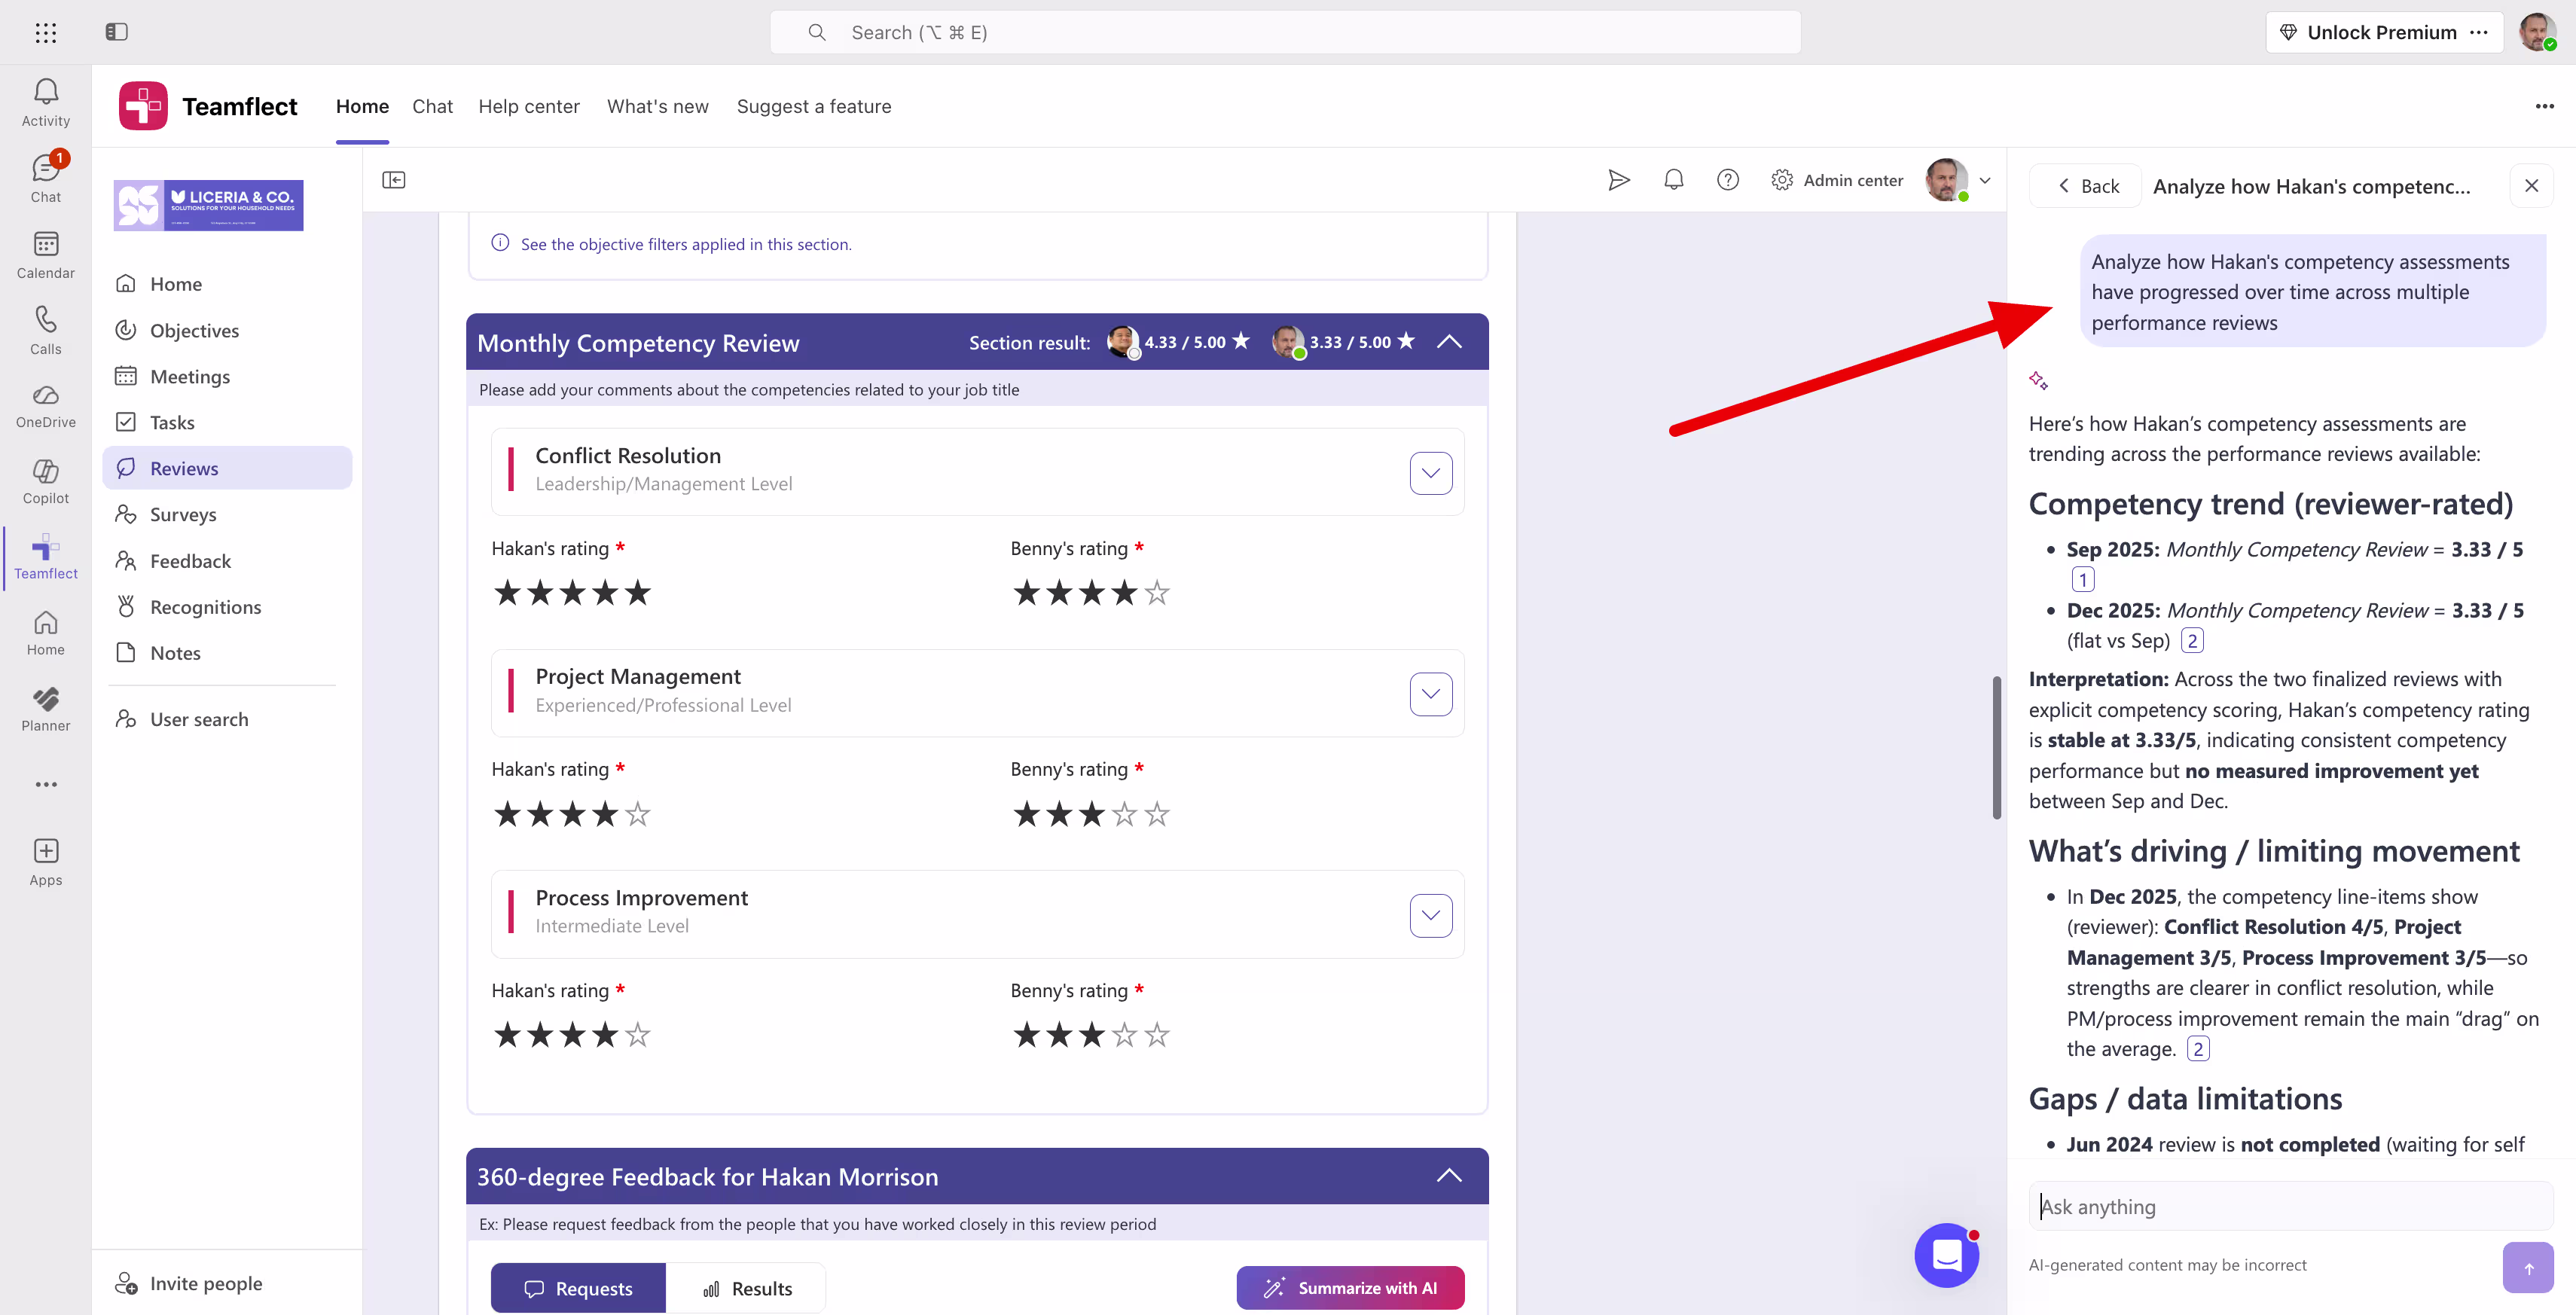Open the Teams Calls app

coord(46,331)
